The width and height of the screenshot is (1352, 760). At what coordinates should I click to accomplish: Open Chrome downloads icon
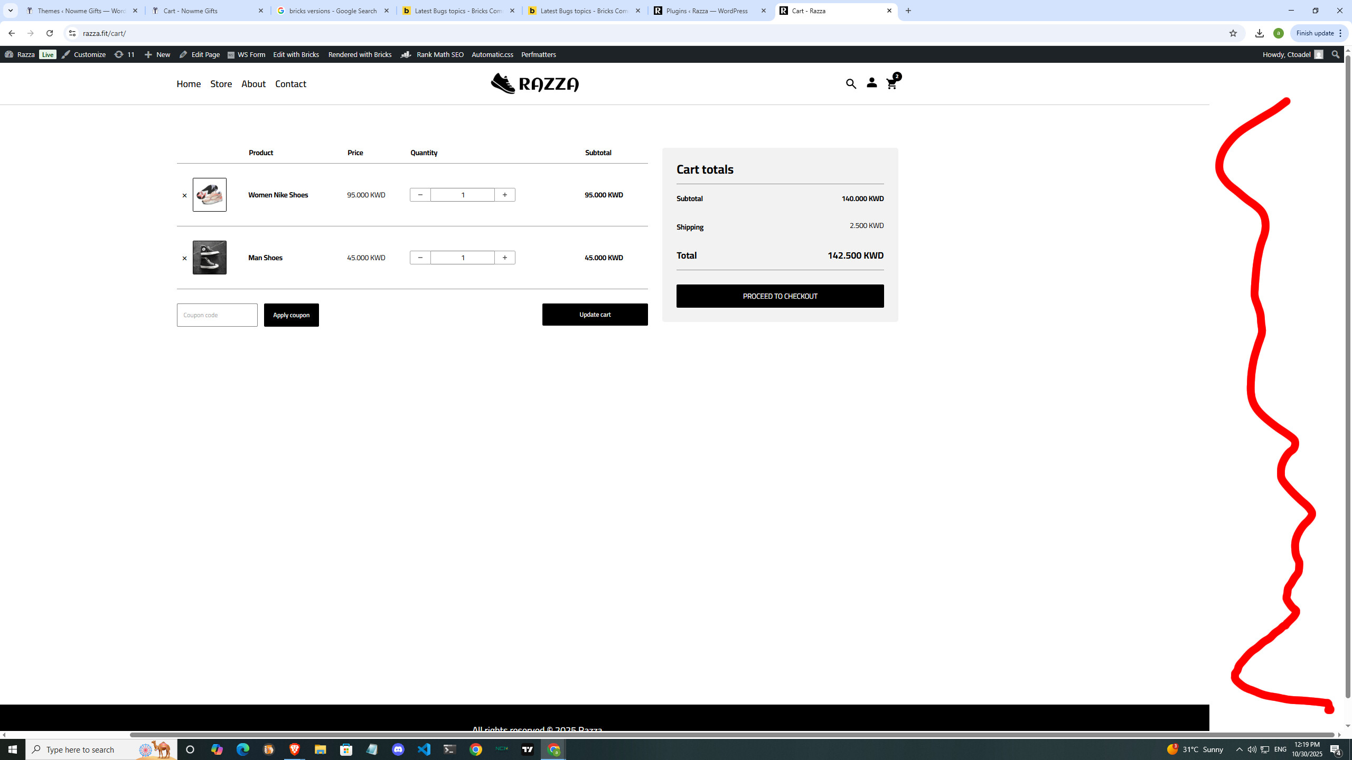pyautogui.click(x=1260, y=33)
